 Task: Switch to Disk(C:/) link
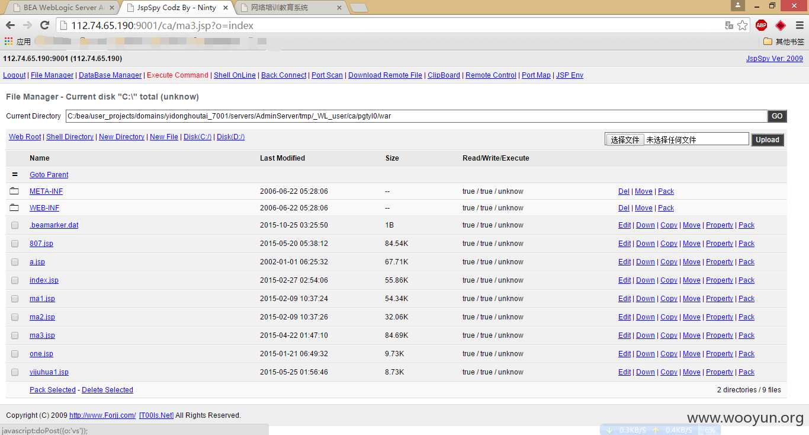click(x=197, y=137)
